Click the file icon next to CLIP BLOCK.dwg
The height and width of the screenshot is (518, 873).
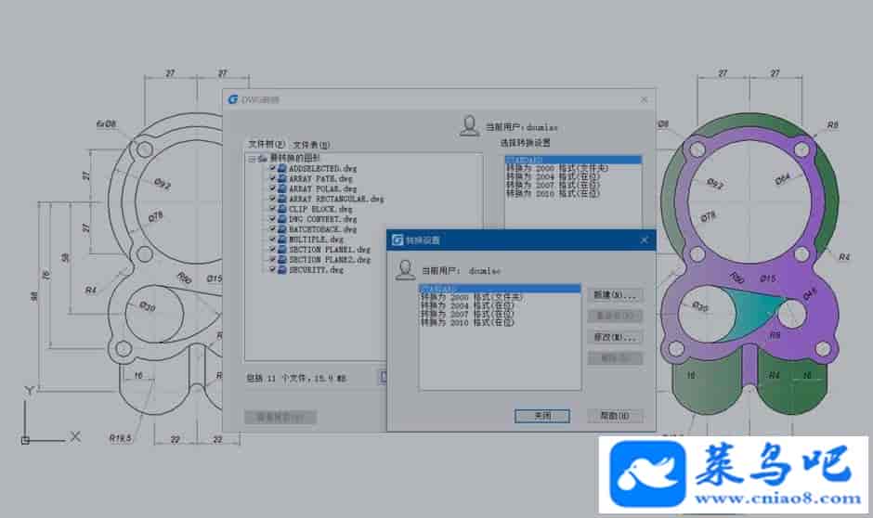[x=283, y=209]
